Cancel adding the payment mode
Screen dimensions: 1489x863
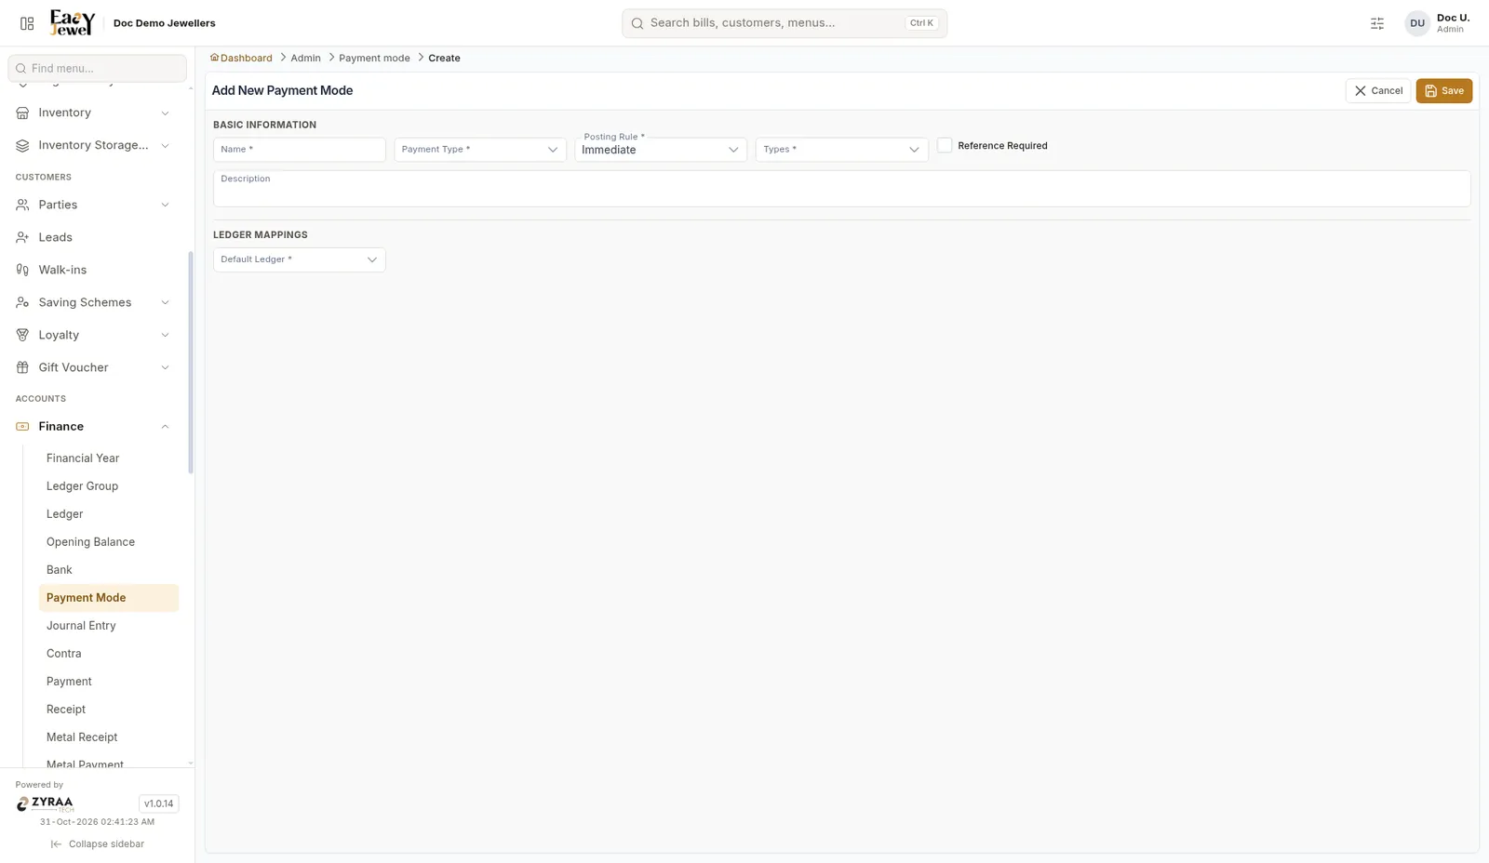[x=1378, y=91]
